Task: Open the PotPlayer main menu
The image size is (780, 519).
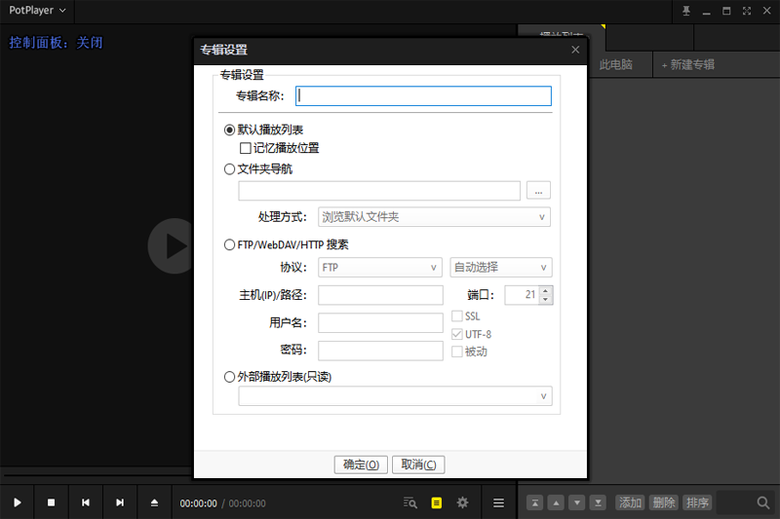Action: (37, 11)
